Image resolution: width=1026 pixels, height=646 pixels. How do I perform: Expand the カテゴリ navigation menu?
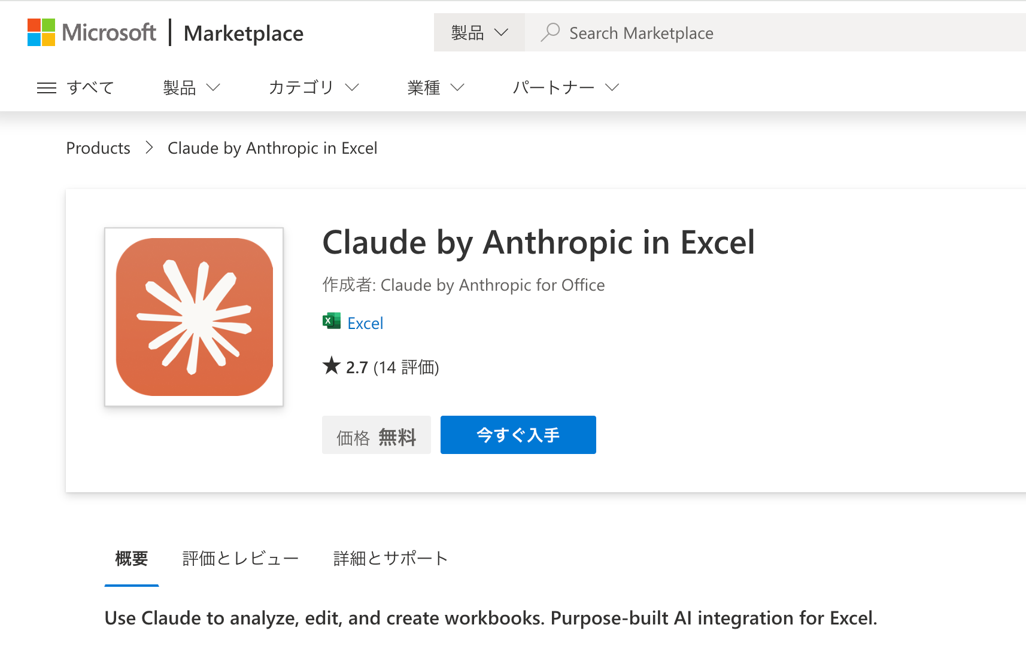[313, 88]
